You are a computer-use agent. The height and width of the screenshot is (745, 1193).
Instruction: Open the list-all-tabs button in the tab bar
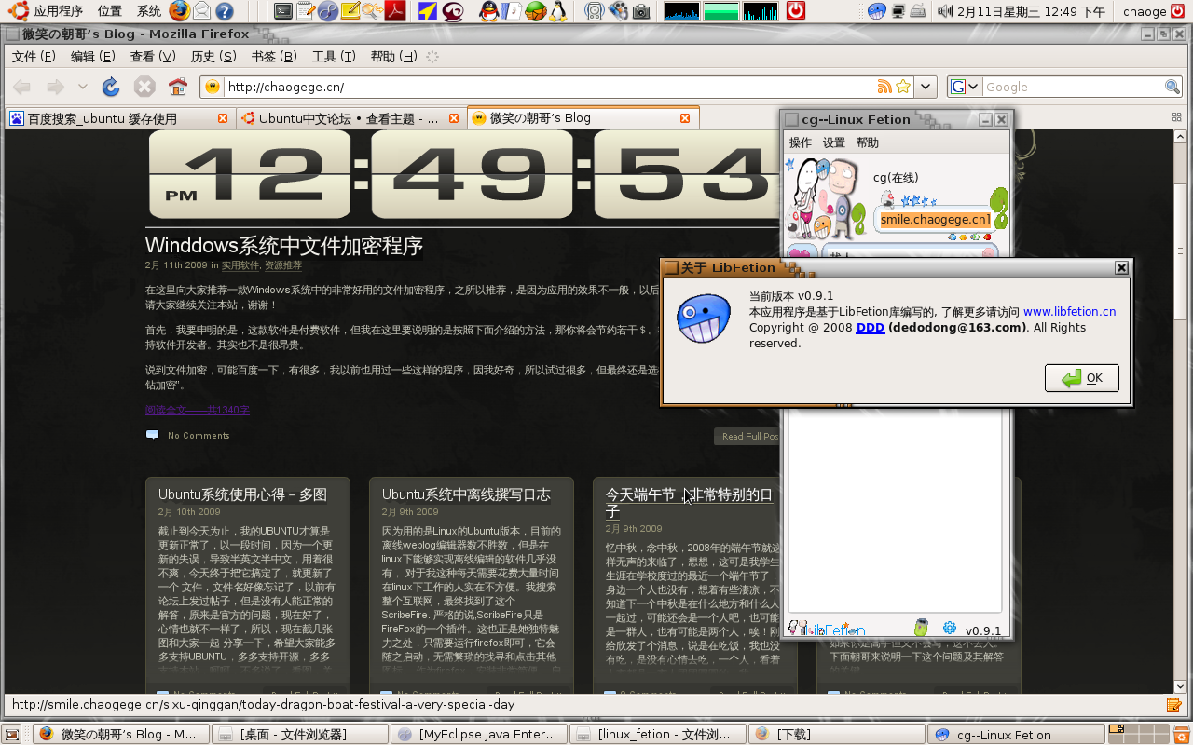pyautogui.click(x=1176, y=117)
